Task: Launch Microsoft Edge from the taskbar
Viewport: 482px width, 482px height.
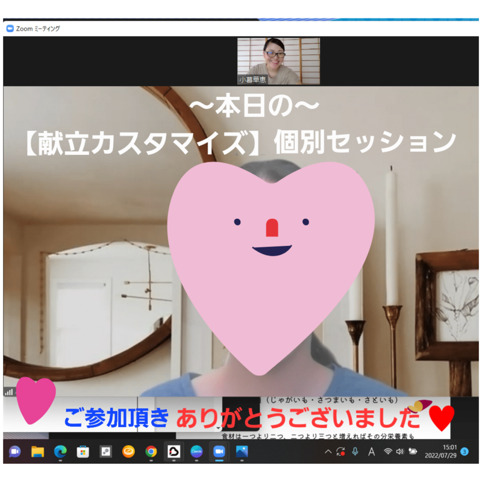Action: tap(60, 451)
